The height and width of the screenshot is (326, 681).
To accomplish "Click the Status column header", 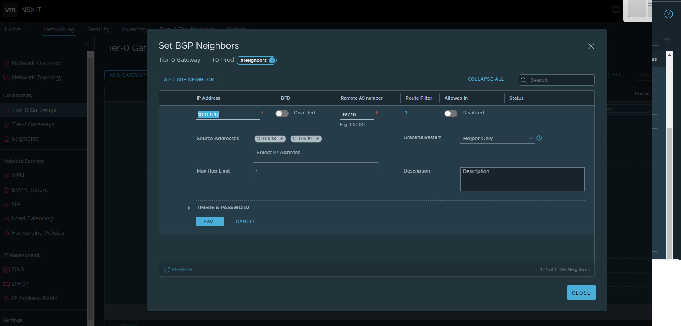I will coord(516,98).
